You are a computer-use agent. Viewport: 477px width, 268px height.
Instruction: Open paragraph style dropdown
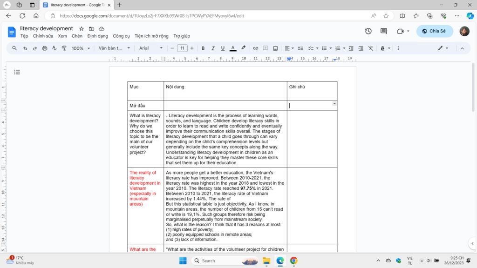(x=114, y=48)
